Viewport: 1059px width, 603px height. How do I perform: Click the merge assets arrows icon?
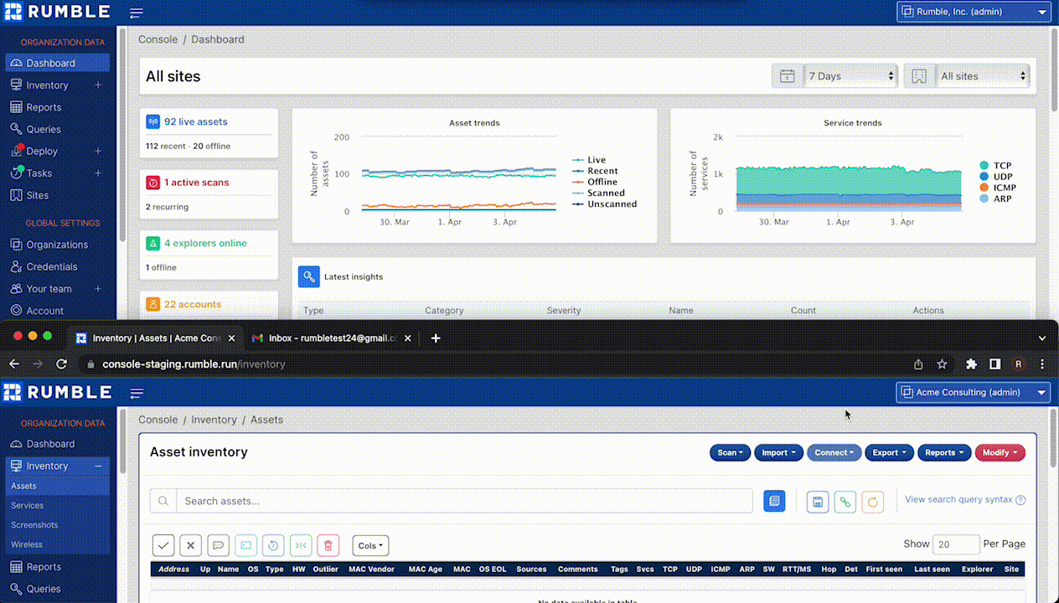pyautogui.click(x=301, y=545)
